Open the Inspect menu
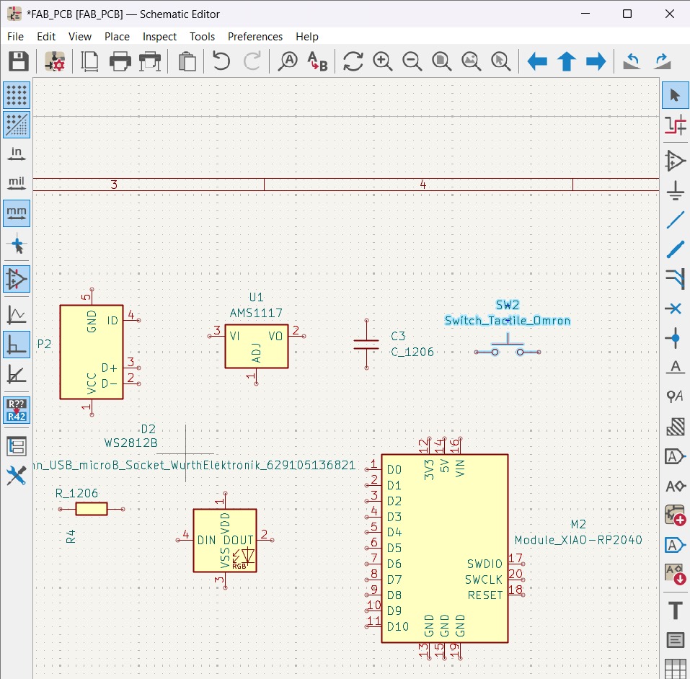The image size is (690, 679). pyautogui.click(x=159, y=37)
